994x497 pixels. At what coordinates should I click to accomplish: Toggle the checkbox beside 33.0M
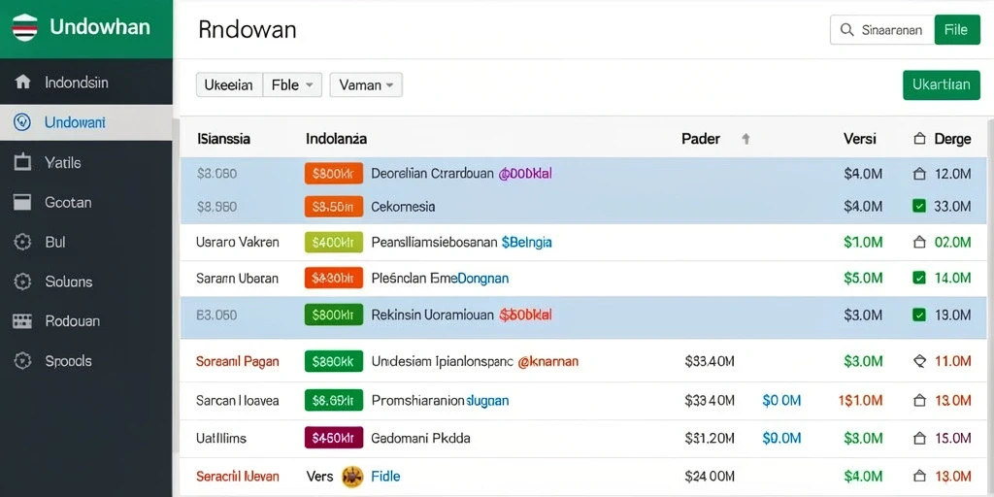coord(919,206)
